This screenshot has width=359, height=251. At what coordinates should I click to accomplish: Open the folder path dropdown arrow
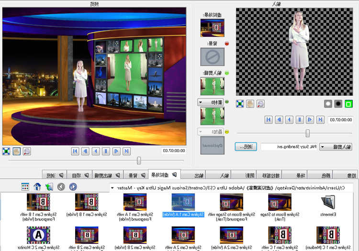[x=112, y=187]
